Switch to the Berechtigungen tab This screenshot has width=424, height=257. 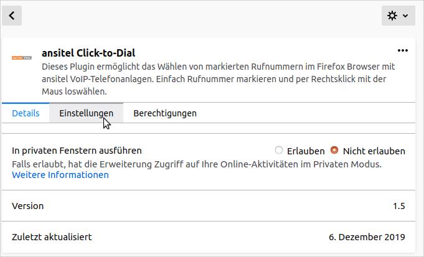pos(165,113)
